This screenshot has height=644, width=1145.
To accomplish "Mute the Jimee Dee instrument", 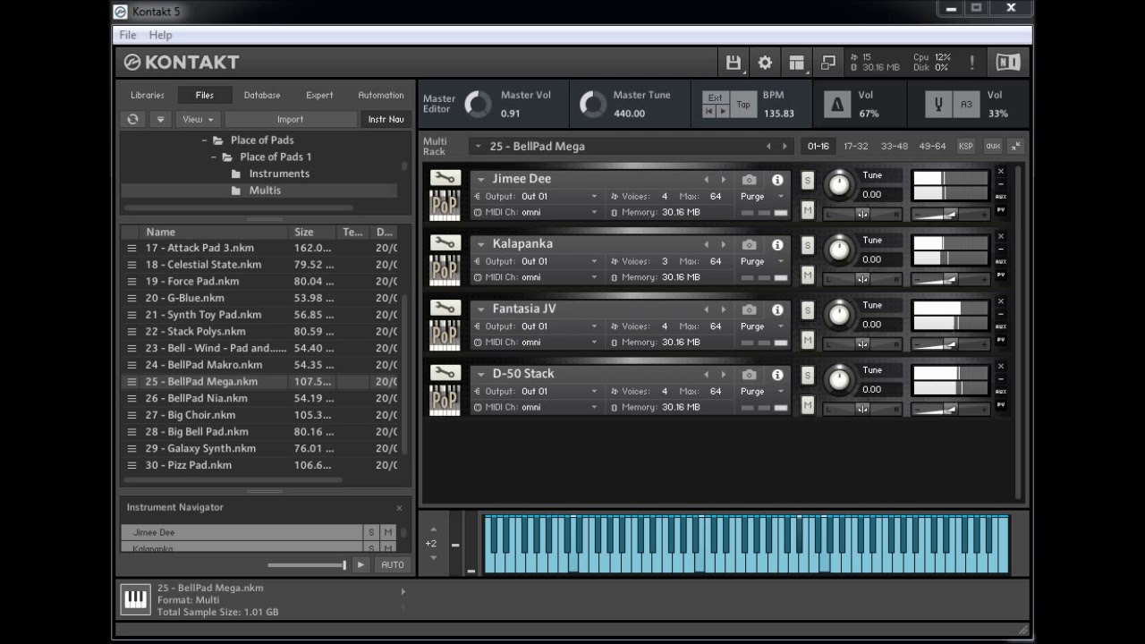I will click(807, 210).
